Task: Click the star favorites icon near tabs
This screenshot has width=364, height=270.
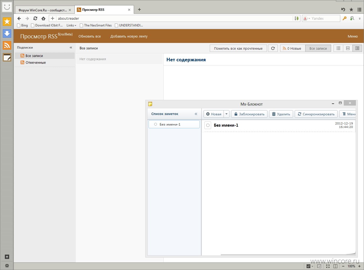Action: tap(351, 9)
